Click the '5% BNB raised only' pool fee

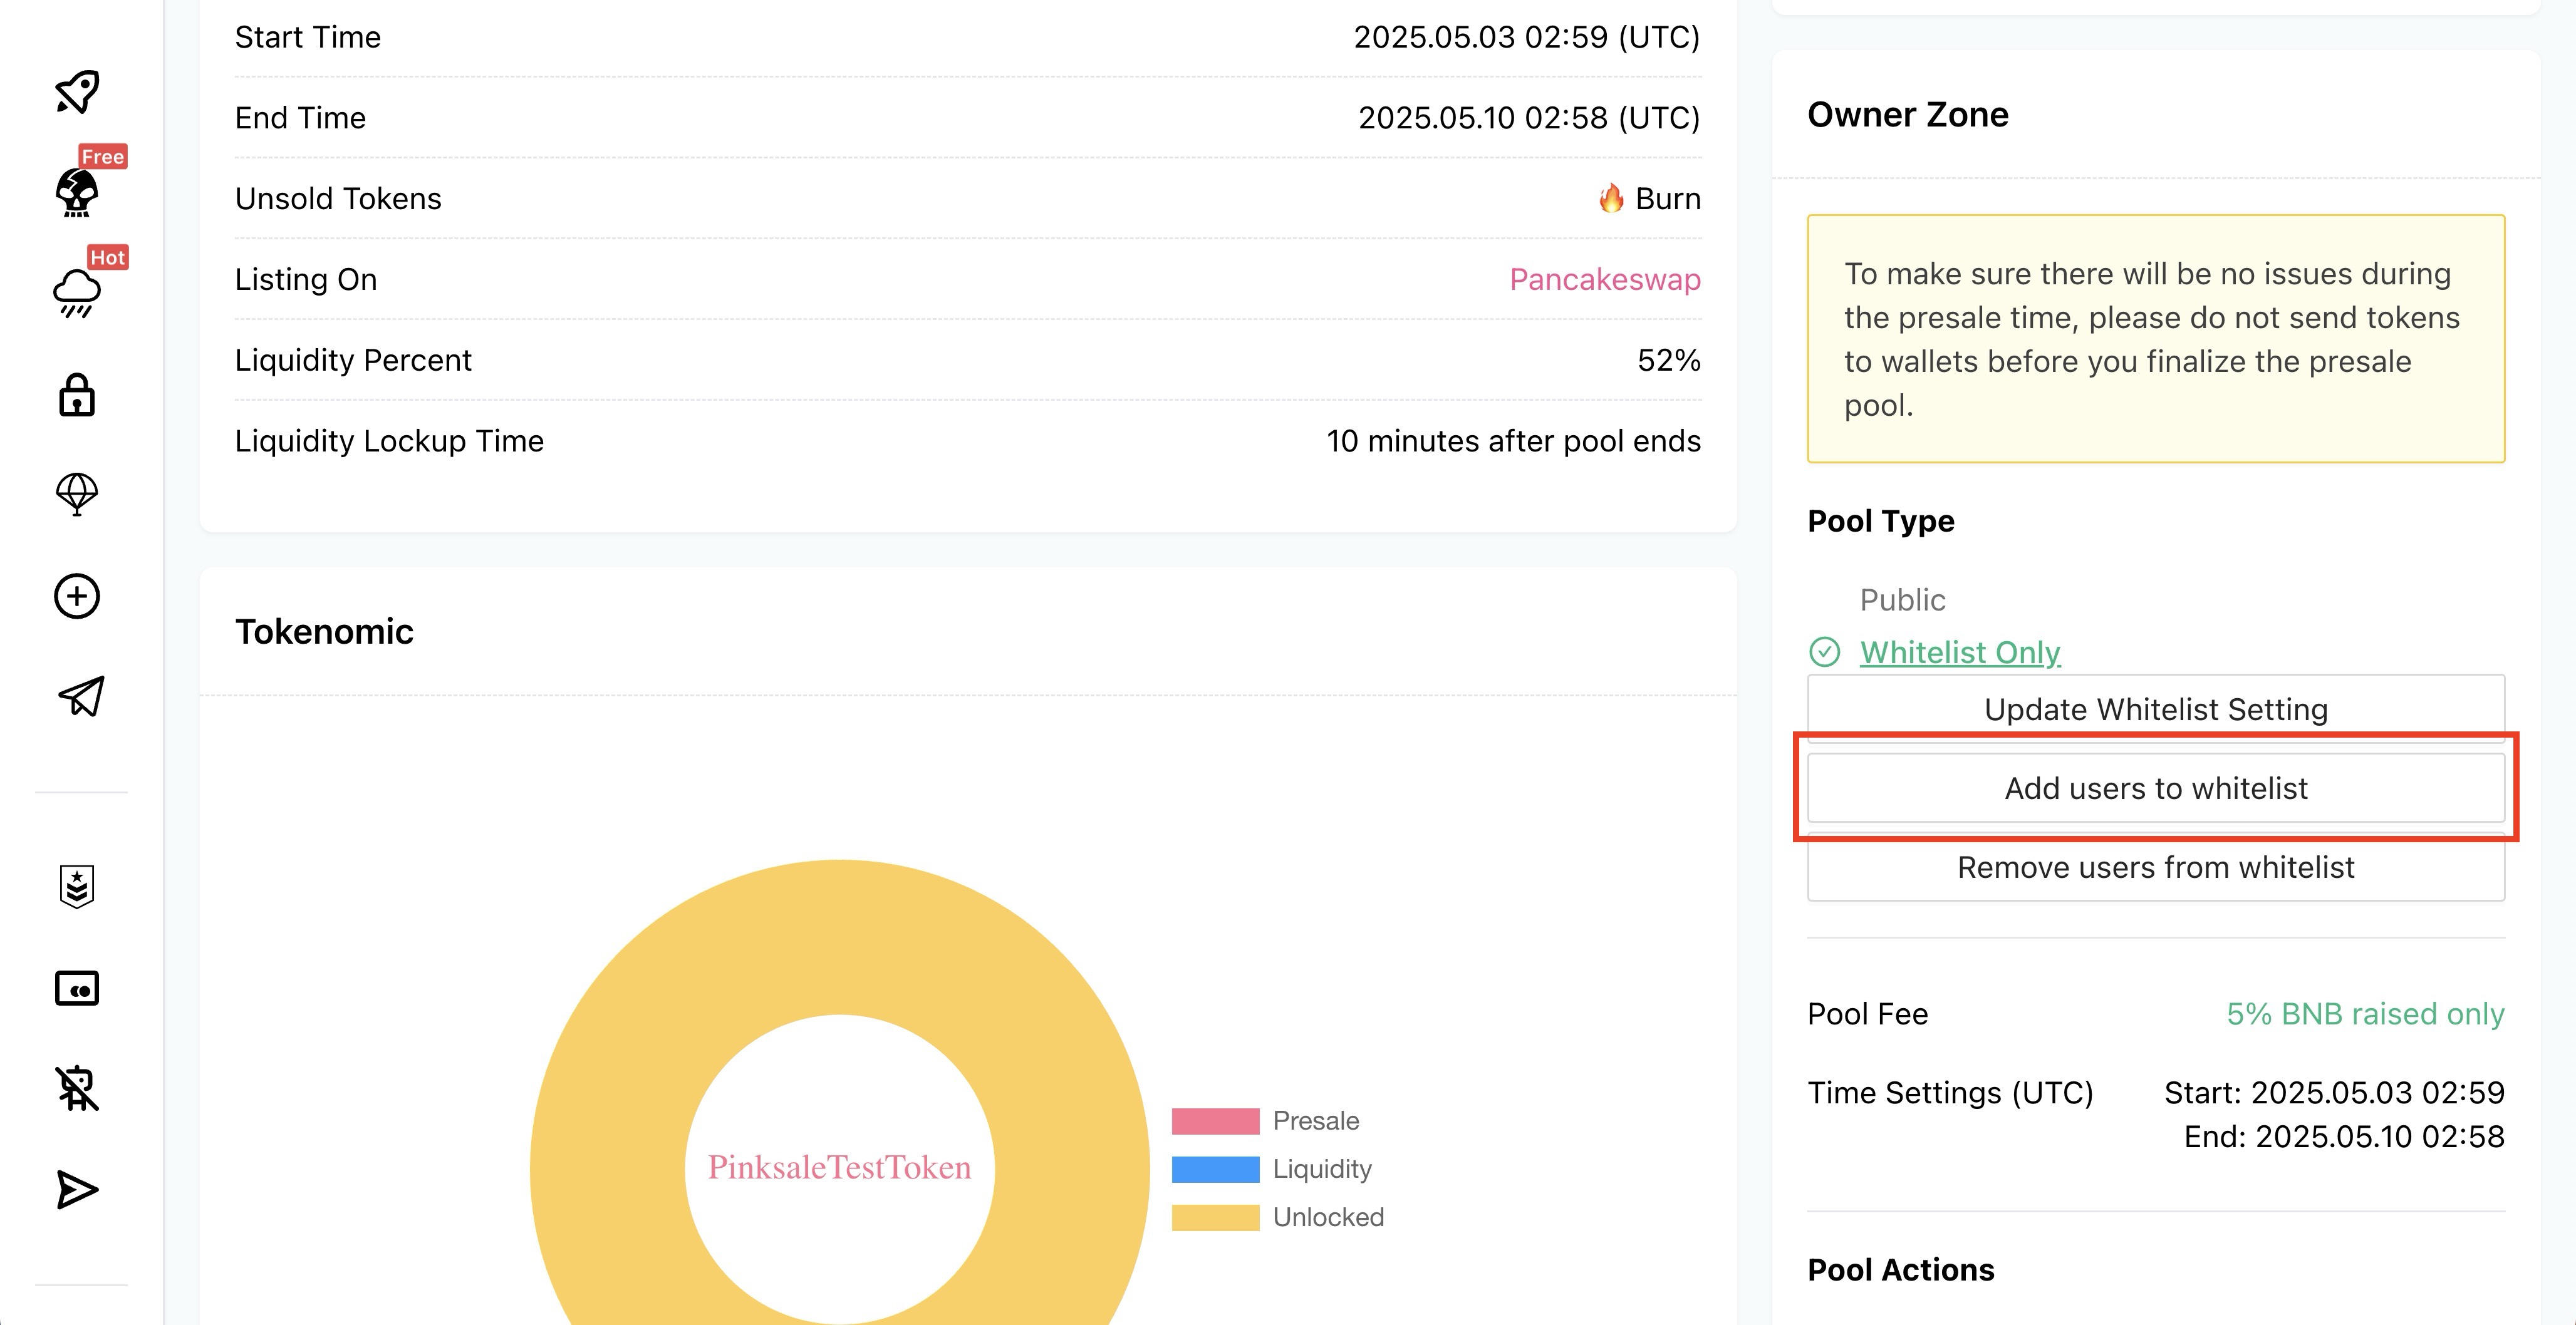(x=2365, y=1013)
